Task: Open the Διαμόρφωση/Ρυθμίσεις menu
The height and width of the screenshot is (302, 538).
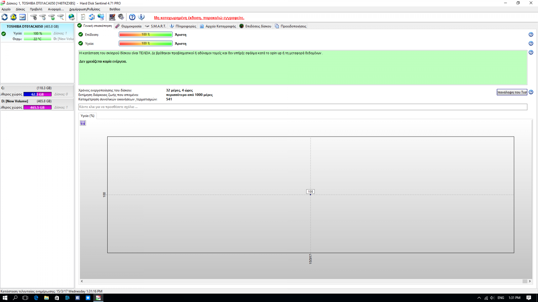Action: (x=84, y=9)
